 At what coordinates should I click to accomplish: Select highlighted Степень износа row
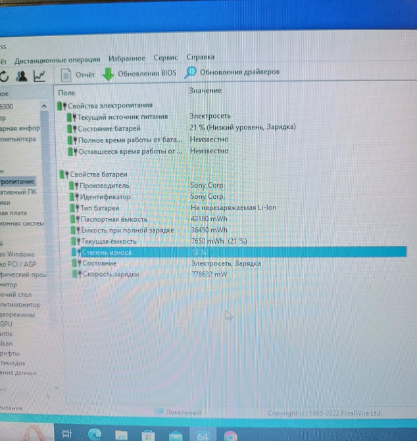coord(239,252)
